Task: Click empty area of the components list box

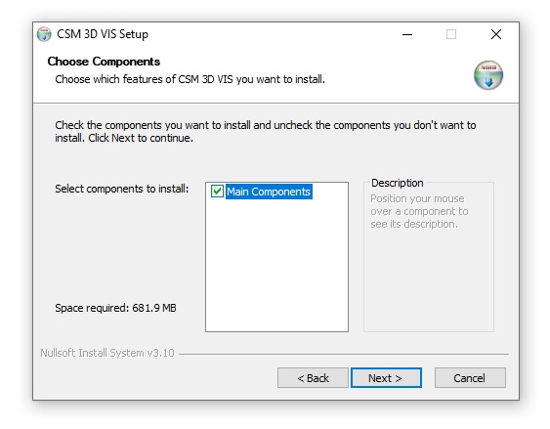Action: (276, 267)
